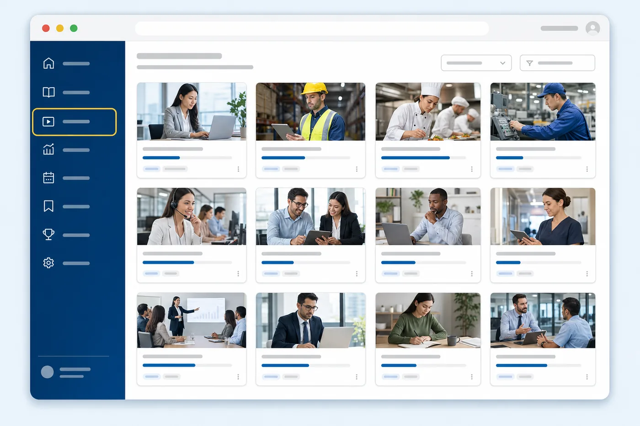
Task: Open three-dot menu on blue-cap machine operator card
Action: pyautogui.click(x=587, y=169)
